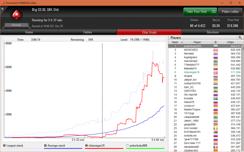Open the Structure tab
The image size is (244, 152).
click(213, 32)
